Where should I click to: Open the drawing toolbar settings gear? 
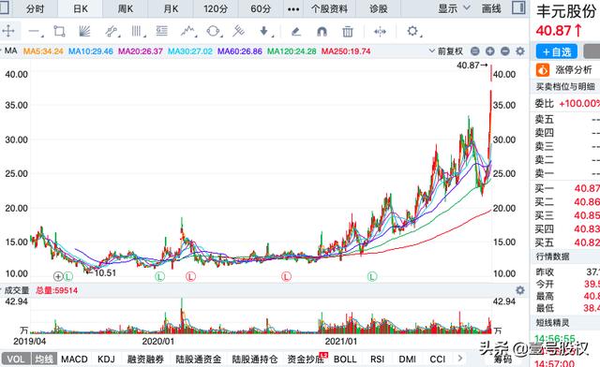(412, 31)
